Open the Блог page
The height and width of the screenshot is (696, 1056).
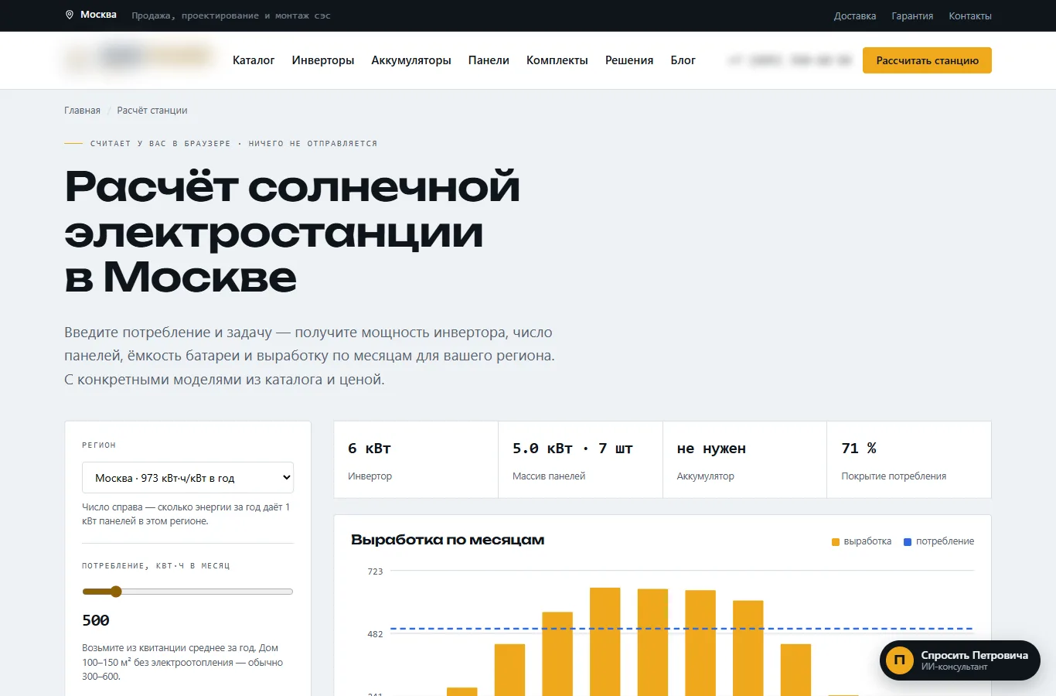[683, 60]
